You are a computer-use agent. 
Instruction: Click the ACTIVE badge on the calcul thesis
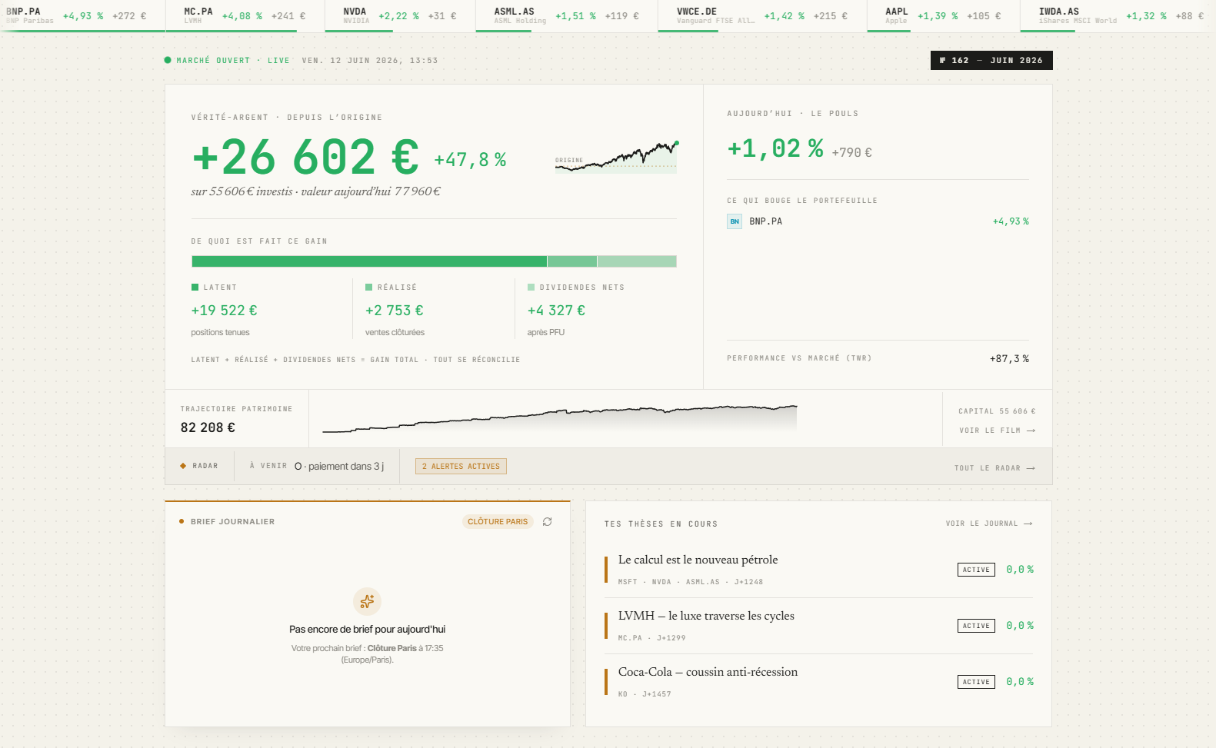(976, 570)
